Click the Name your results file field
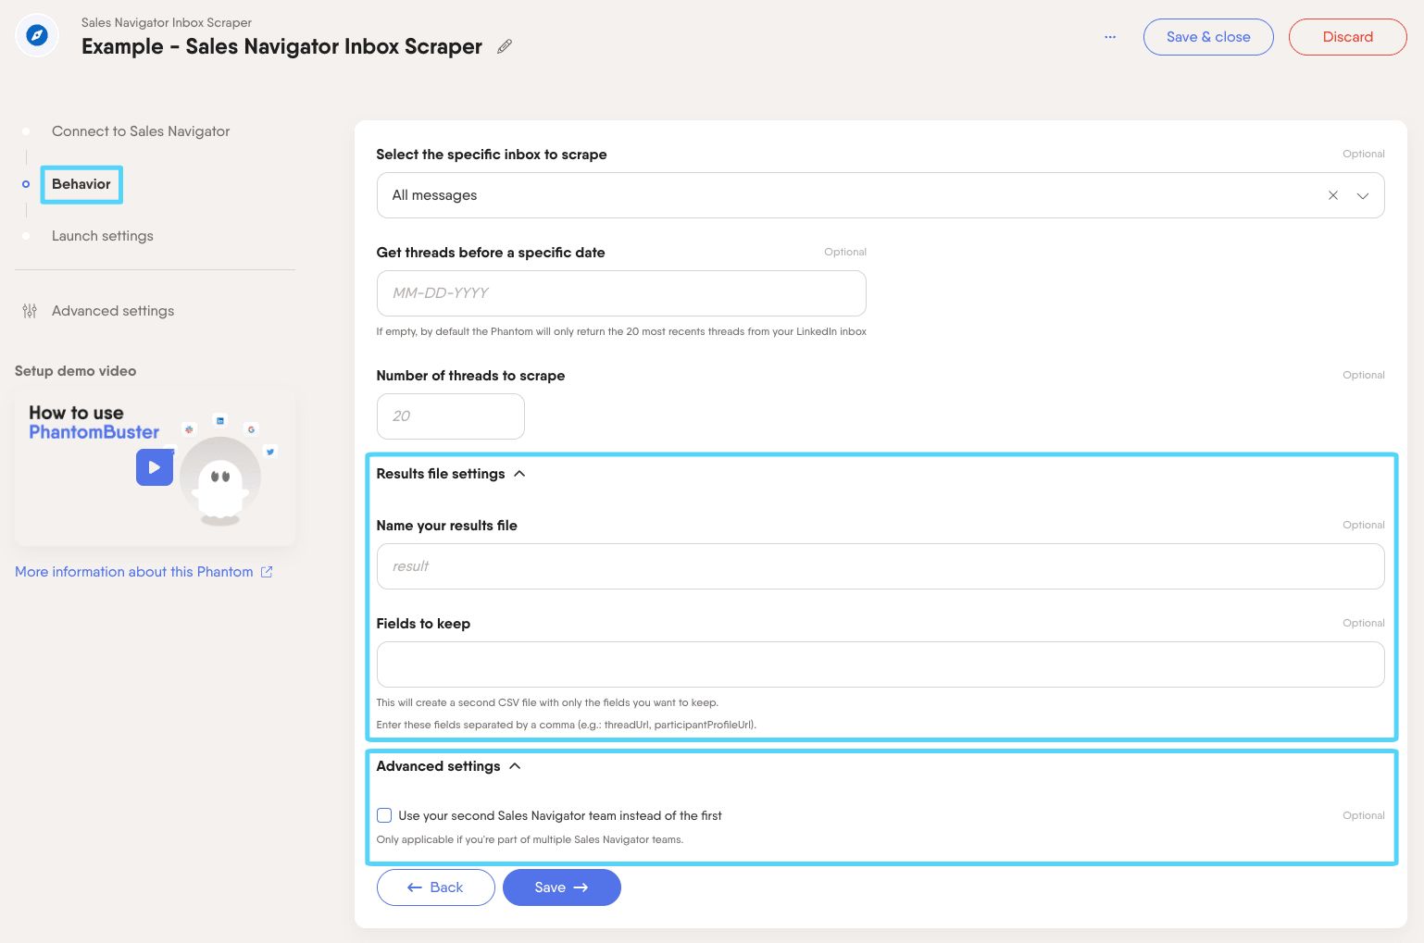Screen dimensions: 1424x943 tap(881, 566)
